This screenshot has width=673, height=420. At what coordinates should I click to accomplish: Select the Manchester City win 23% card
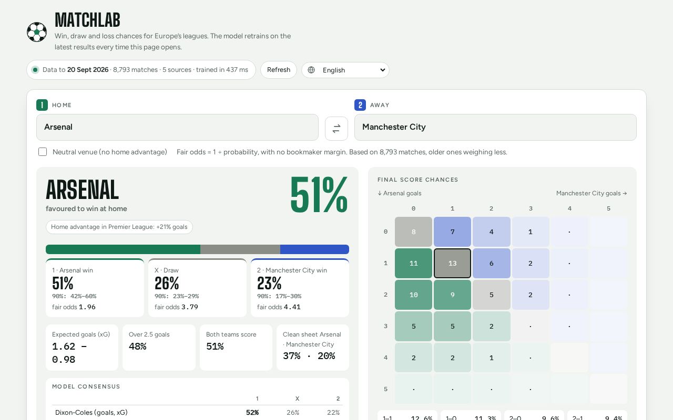(300, 288)
